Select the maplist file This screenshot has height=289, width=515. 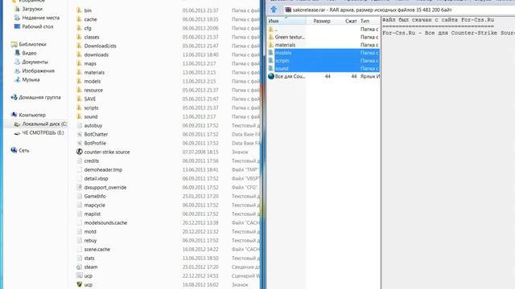(x=93, y=214)
